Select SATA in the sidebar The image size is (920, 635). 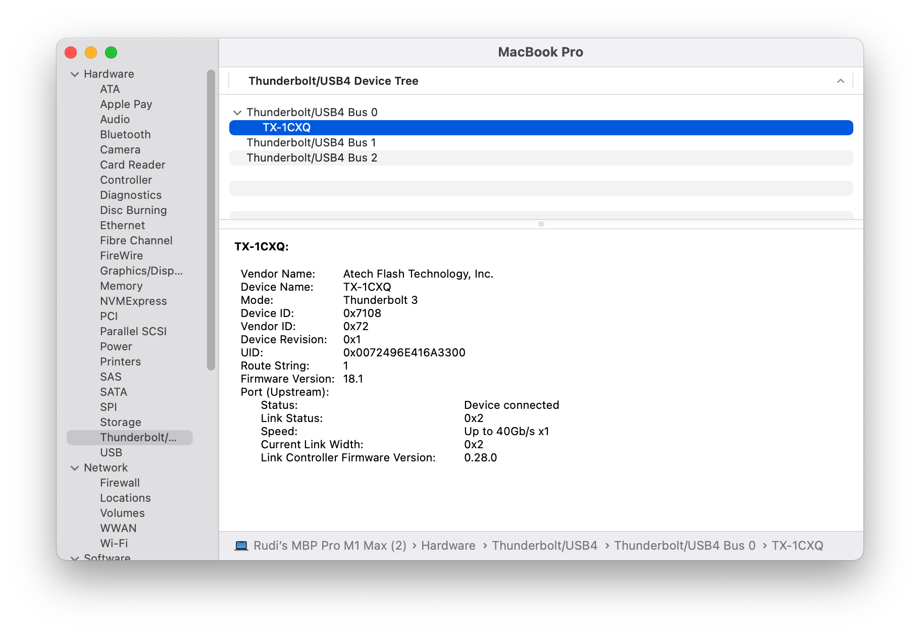pos(114,392)
